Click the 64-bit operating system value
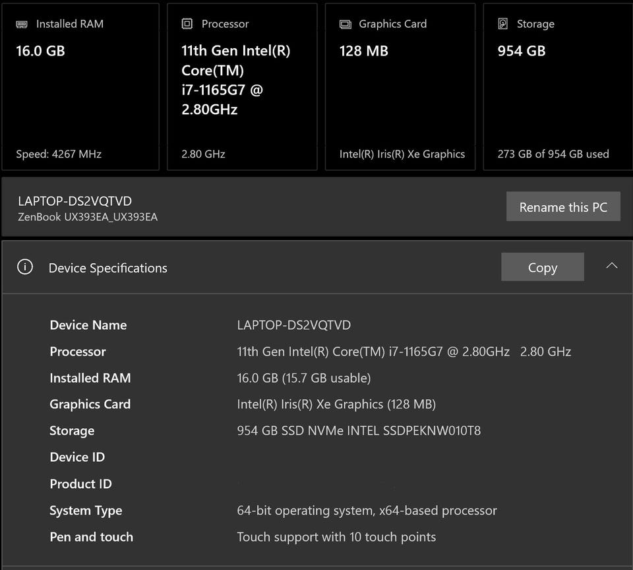The width and height of the screenshot is (633, 570). click(367, 511)
